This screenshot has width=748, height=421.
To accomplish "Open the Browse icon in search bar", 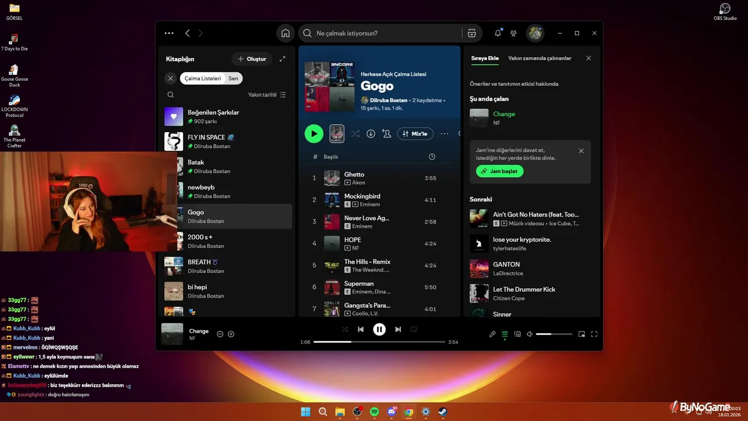I will pos(472,33).
